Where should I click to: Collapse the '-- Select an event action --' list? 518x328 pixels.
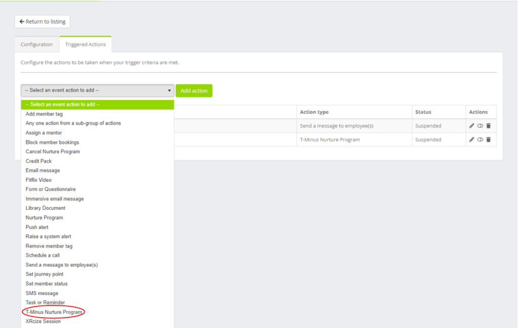pos(97,104)
